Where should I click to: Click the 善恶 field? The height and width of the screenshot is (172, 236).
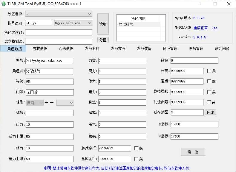(122, 137)
